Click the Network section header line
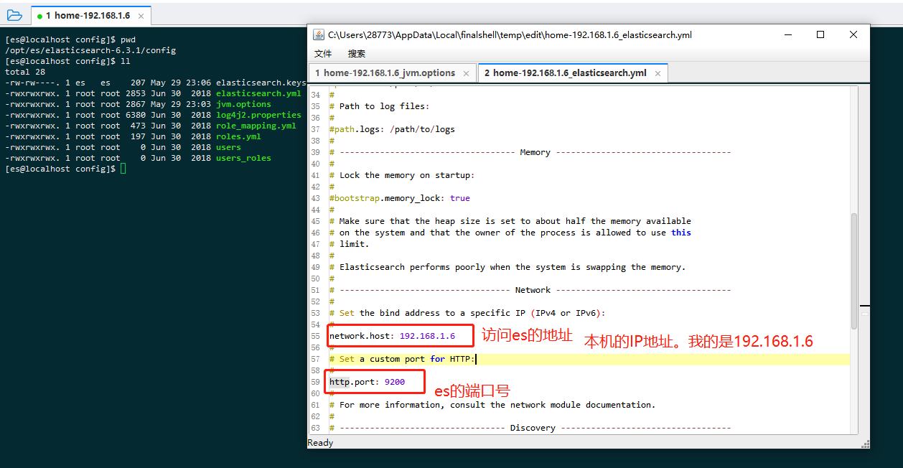 coord(530,290)
